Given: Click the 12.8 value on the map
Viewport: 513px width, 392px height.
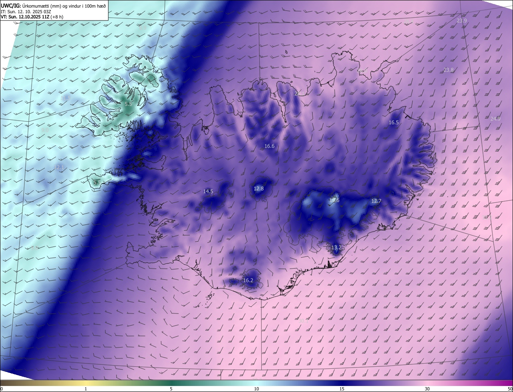Looking at the screenshot, I should [x=259, y=188].
